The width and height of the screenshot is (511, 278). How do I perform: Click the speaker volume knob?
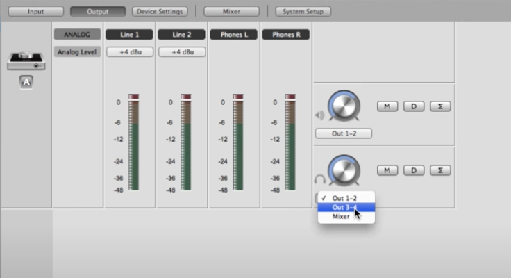(344, 106)
